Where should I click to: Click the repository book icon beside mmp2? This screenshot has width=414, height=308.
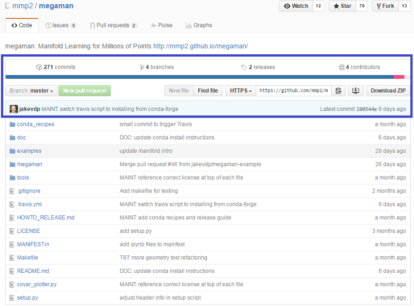[7, 6]
